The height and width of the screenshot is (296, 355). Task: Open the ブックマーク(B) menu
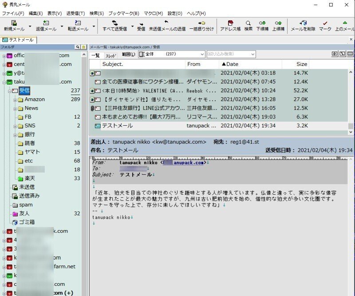click(x=124, y=13)
